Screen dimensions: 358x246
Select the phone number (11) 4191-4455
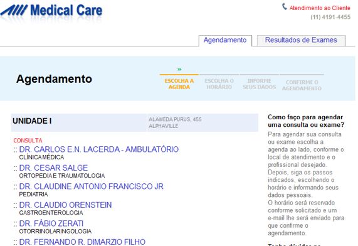tap(330, 17)
